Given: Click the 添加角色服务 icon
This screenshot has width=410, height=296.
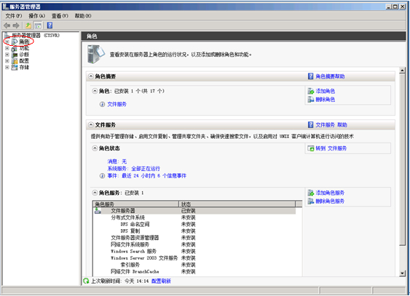Looking at the screenshot, I should click(x=311, y=193).
